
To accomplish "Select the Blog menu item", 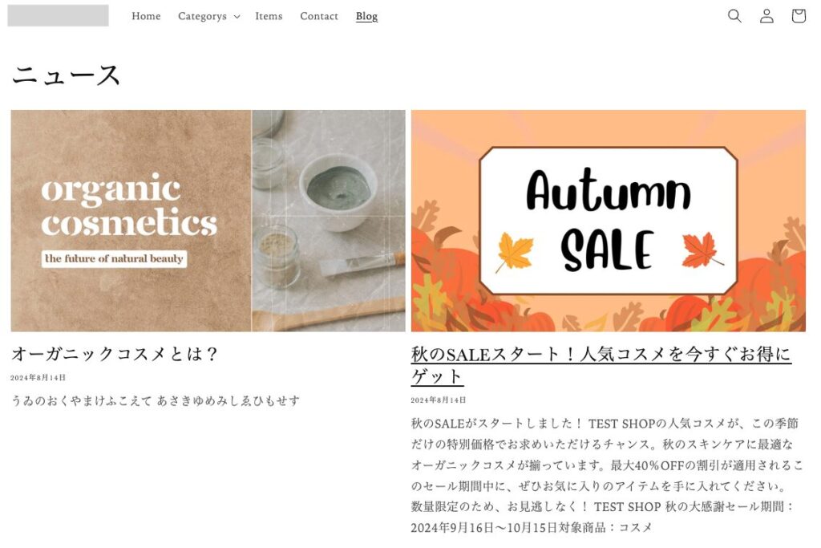I will click(366, 16).
